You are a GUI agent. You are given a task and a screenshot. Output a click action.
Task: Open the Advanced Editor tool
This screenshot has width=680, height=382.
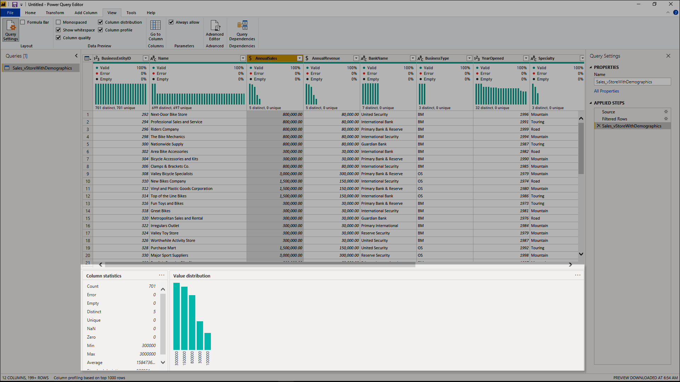(214, 30)
